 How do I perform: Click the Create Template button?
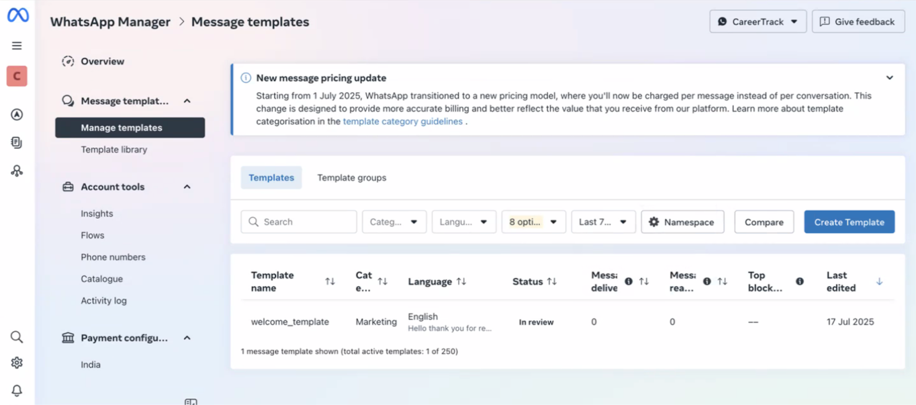tap(849, 222)
